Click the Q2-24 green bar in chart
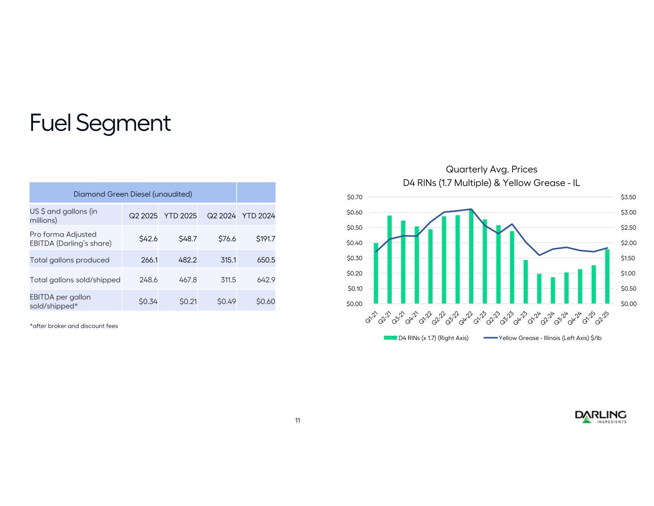The image size is (654, 506). pyautogui.click(x=553, y=291)
